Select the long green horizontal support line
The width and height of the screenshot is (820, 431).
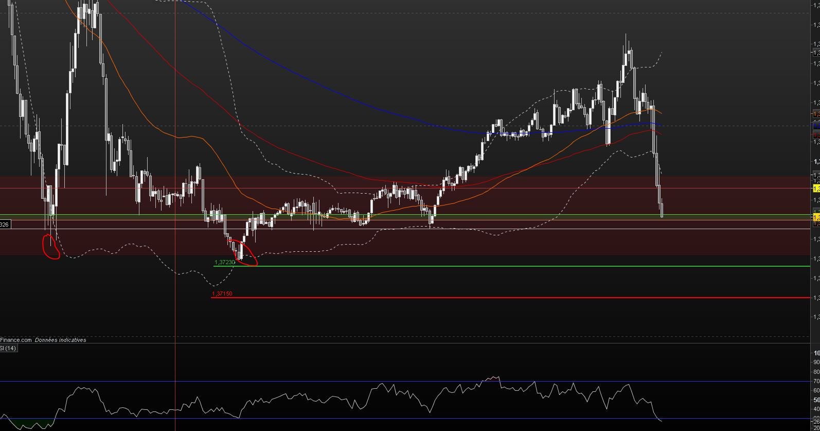[x=512, y=266]
